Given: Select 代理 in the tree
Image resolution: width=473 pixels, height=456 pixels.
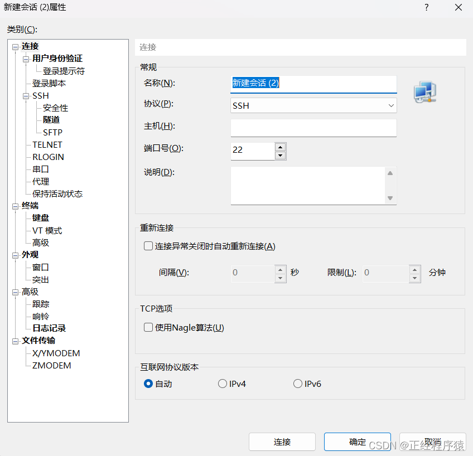Looking at the screenshot, I should tap(40, 181).
